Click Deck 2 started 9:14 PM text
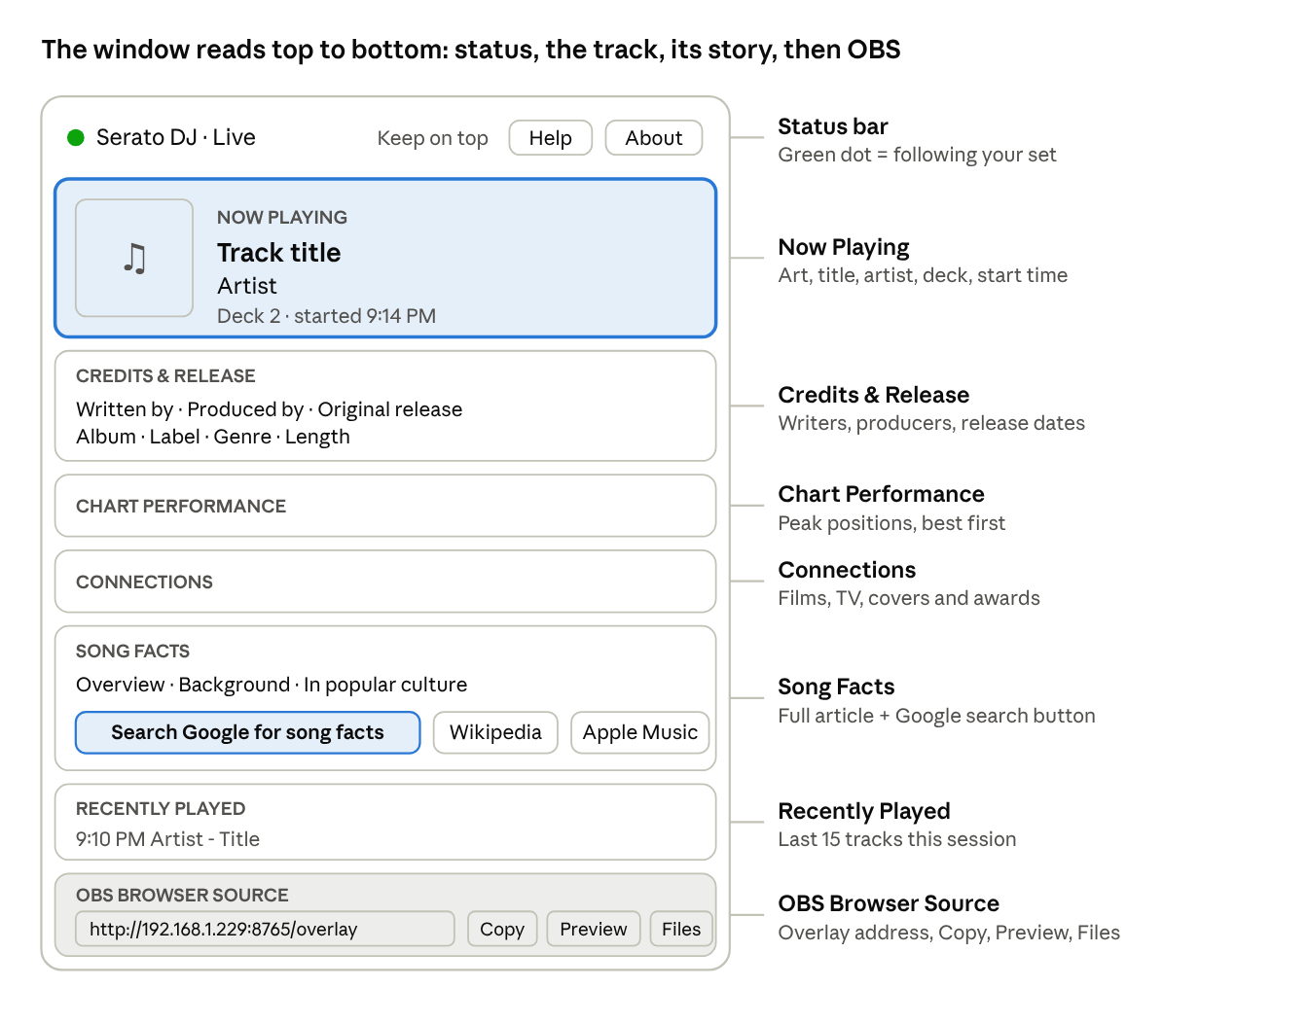 pyautogui.click(x=326, y=316)
